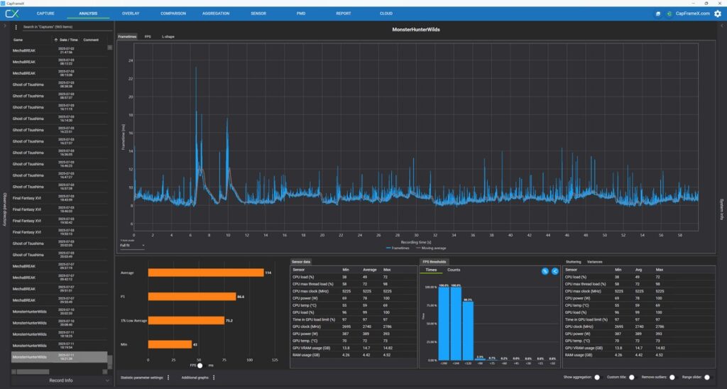The width and height of the screenshot is (727, 389).
Task: Open the CAPTURE tab
Action: point(45,13)
